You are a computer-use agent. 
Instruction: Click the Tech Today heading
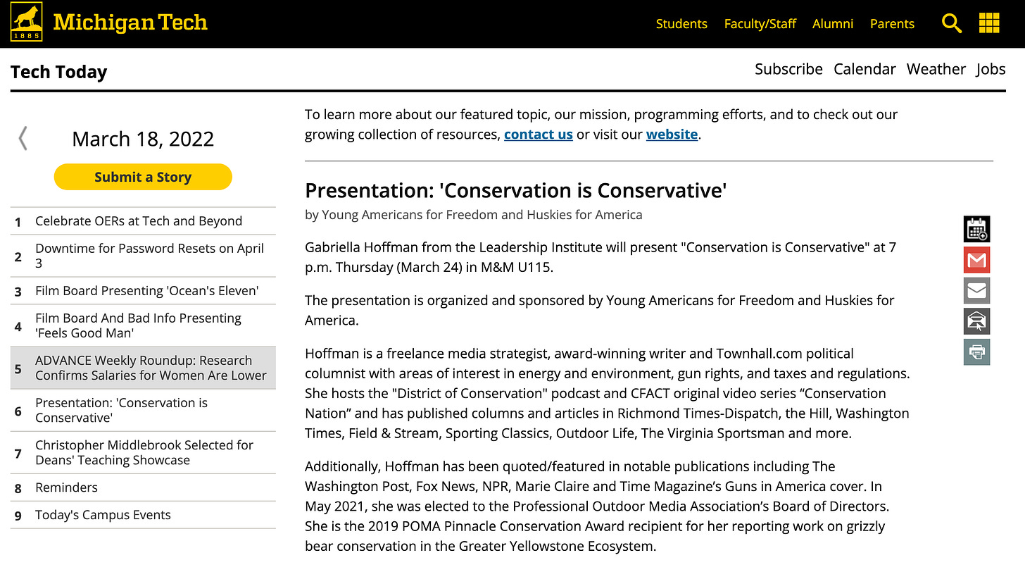point(59,73)
